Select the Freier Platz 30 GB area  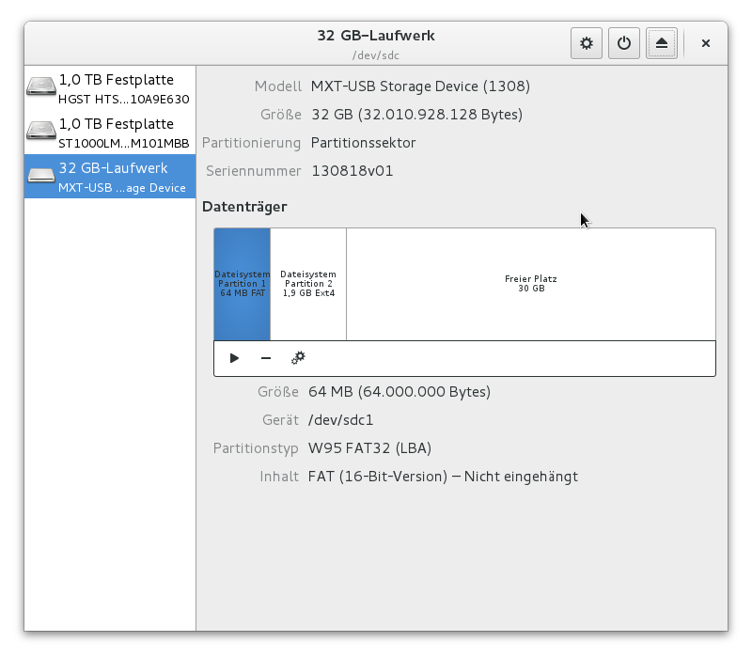pos(530,284)
